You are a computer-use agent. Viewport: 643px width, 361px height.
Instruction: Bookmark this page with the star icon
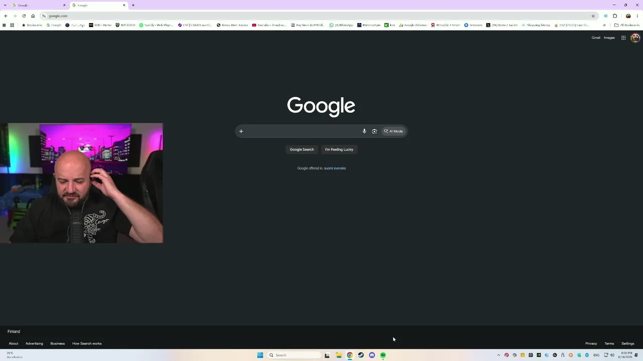[x=593, y=16]
